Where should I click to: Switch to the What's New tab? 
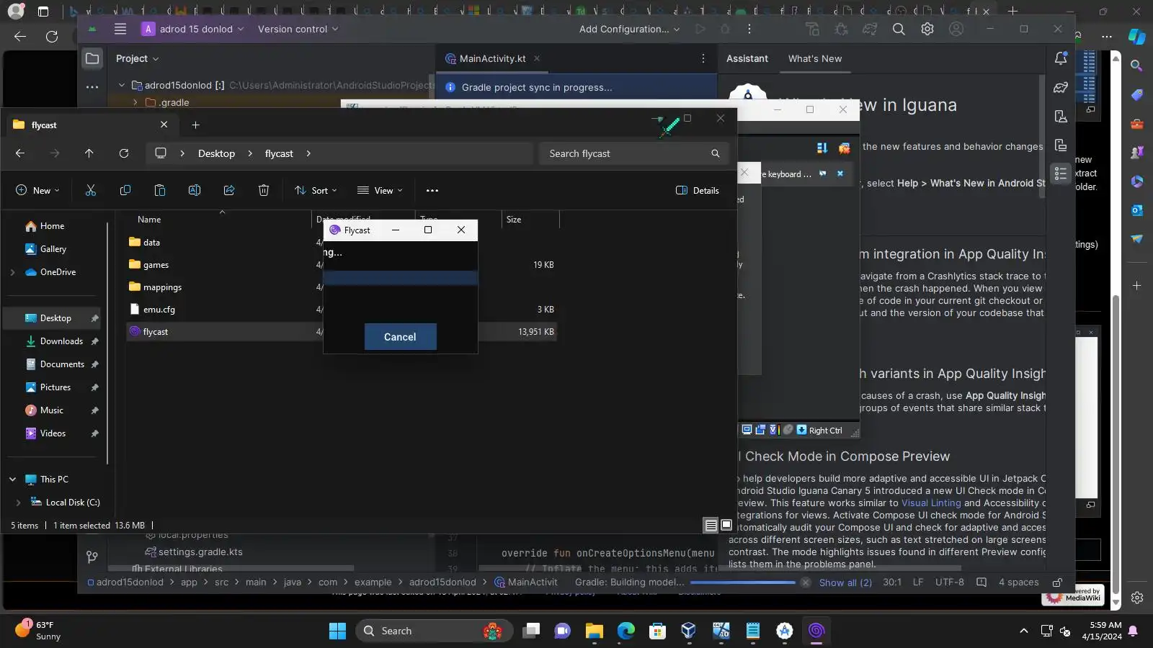[815, 58]
